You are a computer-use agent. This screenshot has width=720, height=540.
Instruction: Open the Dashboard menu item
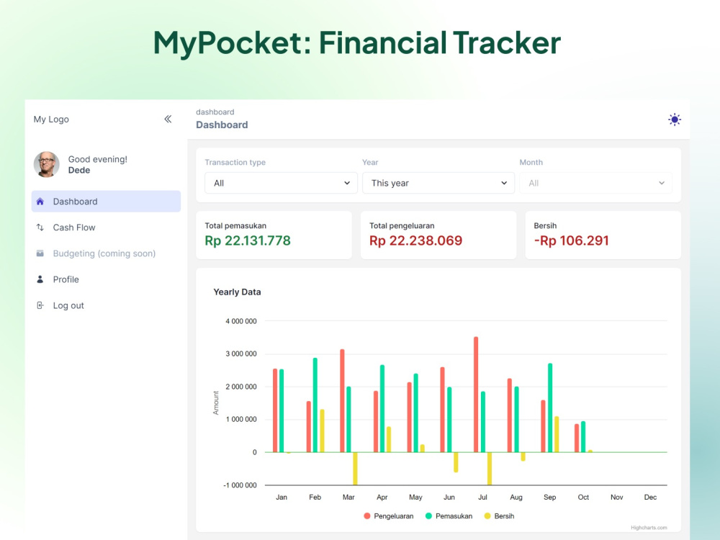click(x=106, y=202)
